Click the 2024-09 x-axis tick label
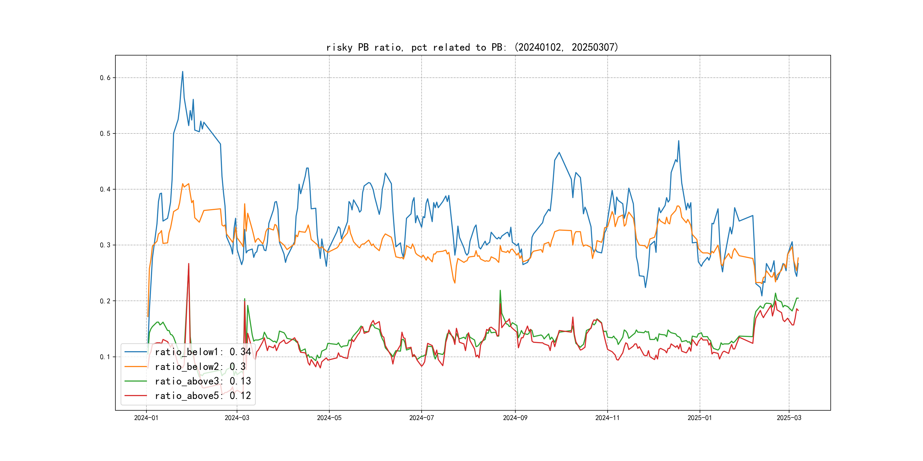 click(x=515, y=418)
